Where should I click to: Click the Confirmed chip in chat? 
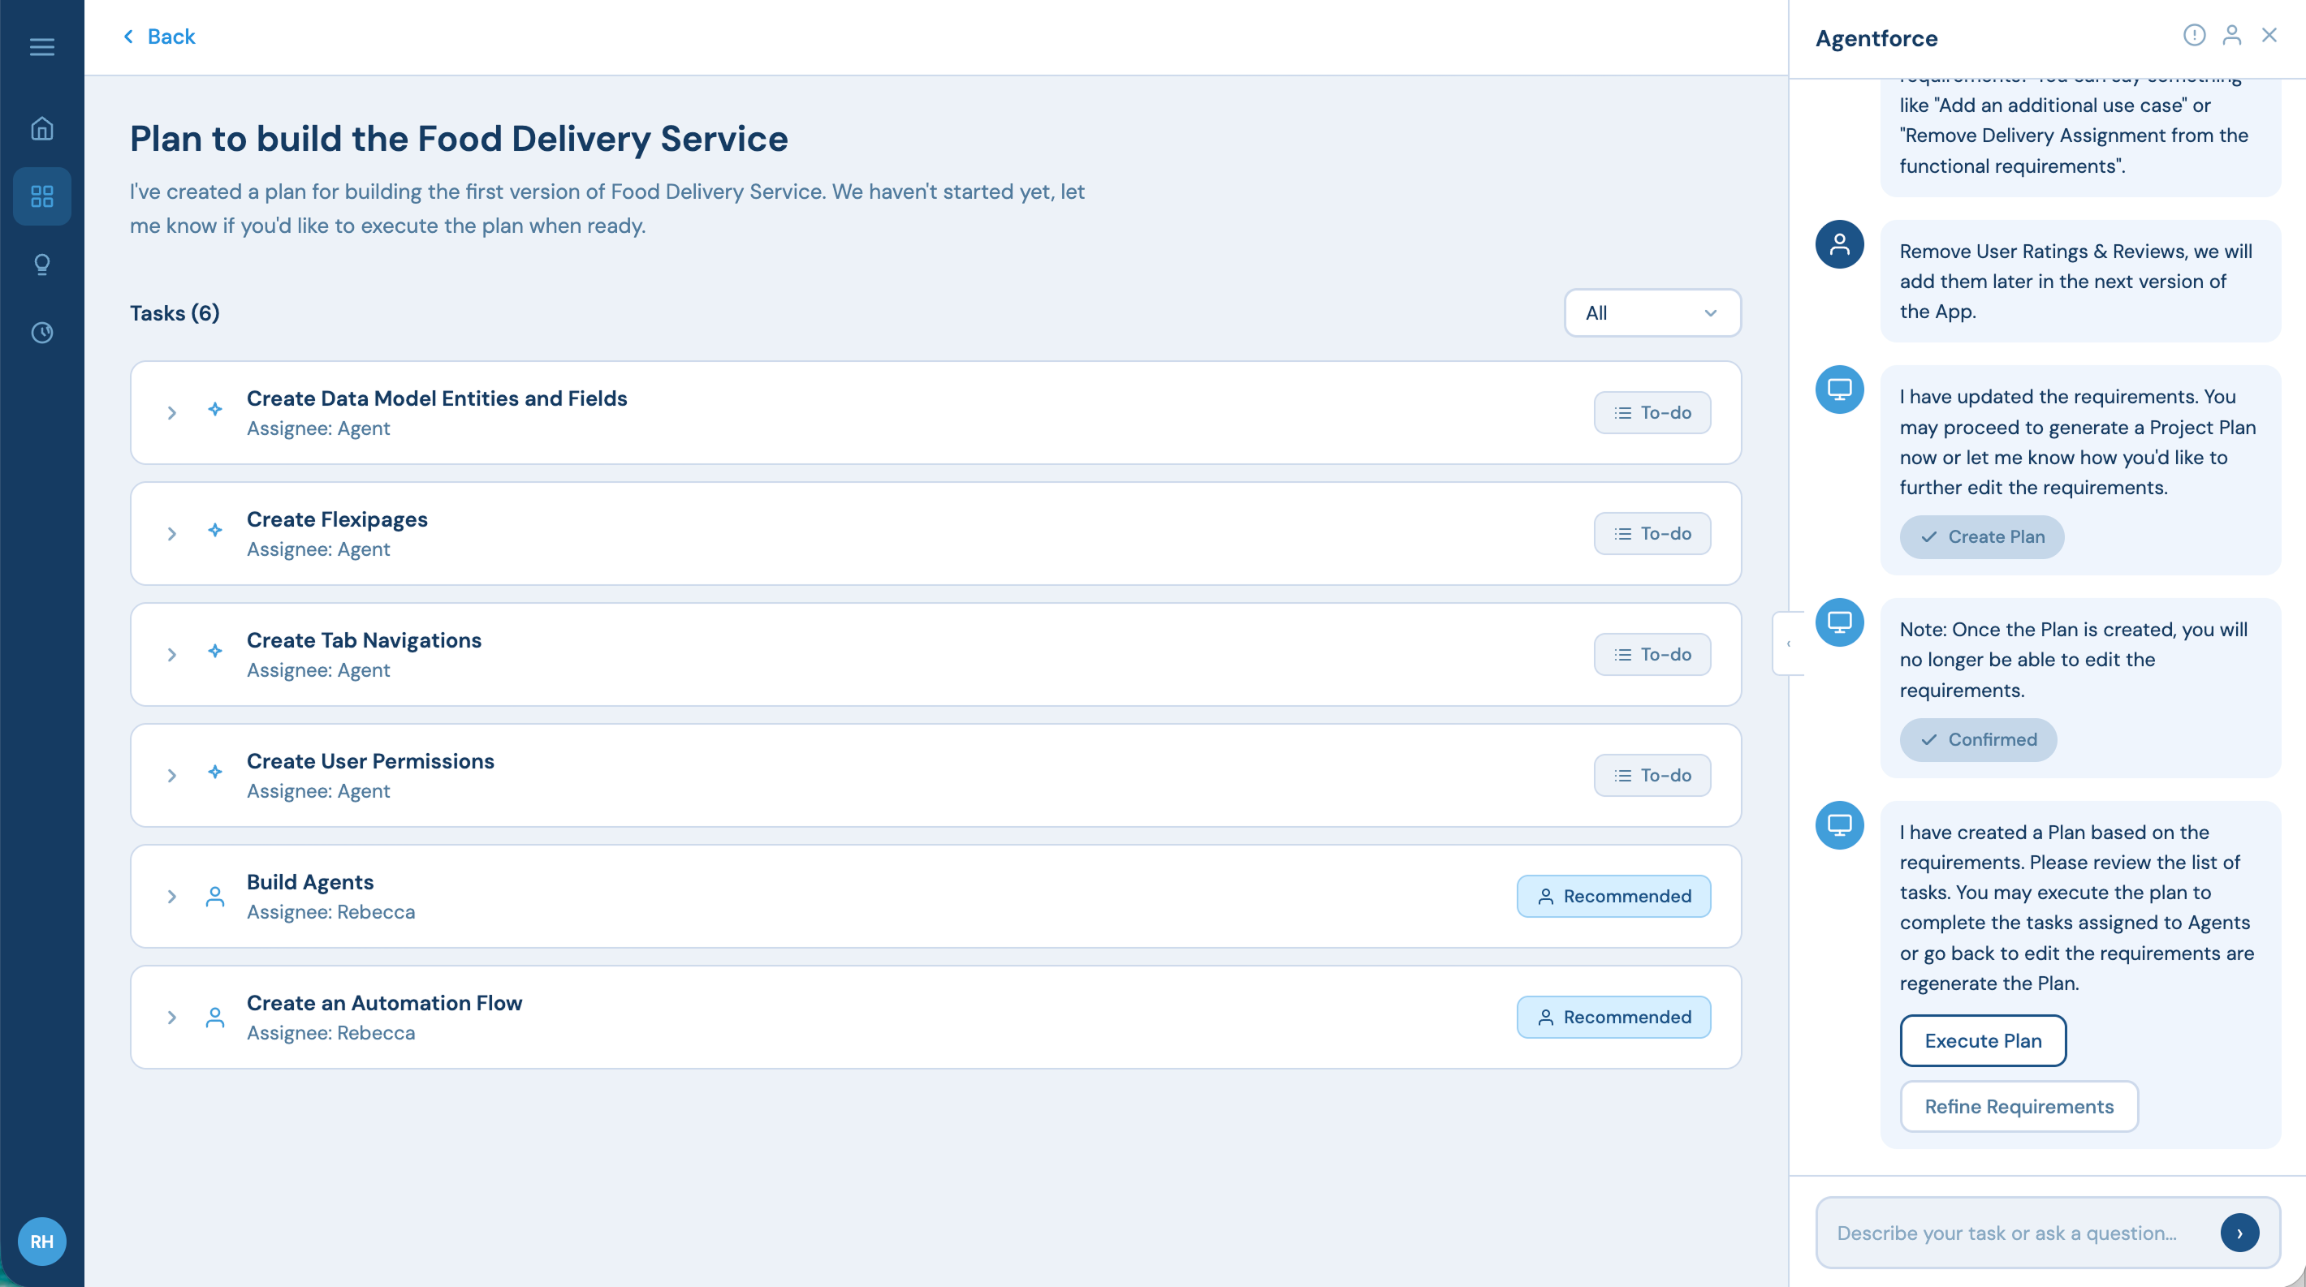point(1978,739)
